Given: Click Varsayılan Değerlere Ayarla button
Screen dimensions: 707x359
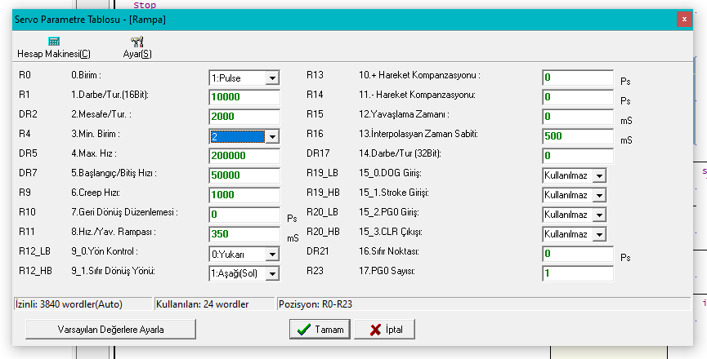Looking at the screenshot, I should pyautogui.click(x=111, y=329).
